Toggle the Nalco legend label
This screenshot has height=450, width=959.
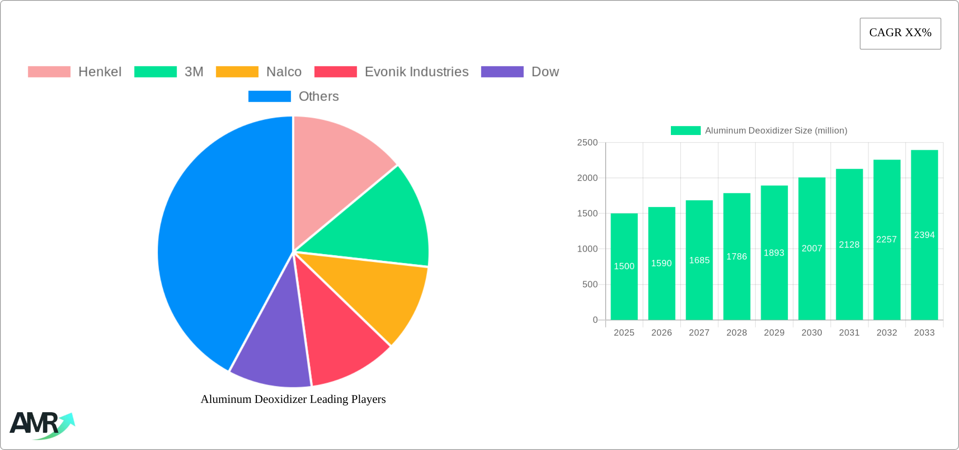point(284,72)
